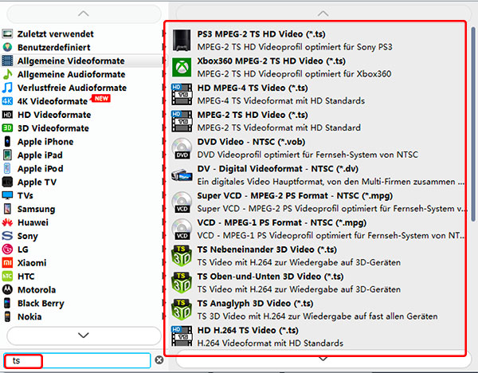Click the HD Videoformate icon
Screen dimensions: 478x373
coord(7,115)
